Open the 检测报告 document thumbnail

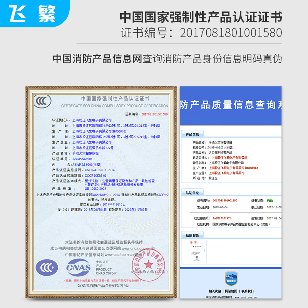tap(197, 251)
